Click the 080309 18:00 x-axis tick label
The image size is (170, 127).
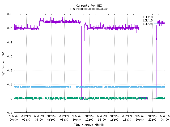click(x=127, y=118)
